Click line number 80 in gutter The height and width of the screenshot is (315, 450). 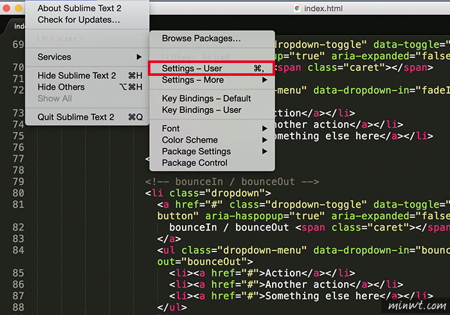pos(18,193)
